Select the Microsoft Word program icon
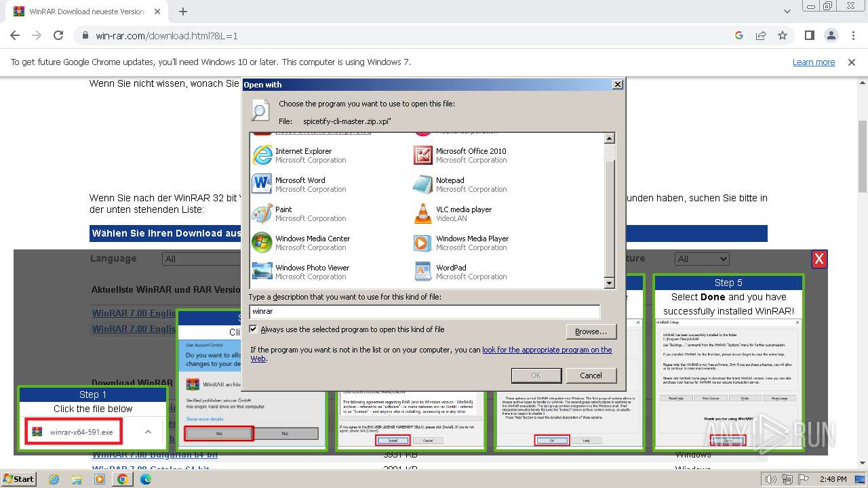Viewport: 868px width, 488px height. point(262,184)
